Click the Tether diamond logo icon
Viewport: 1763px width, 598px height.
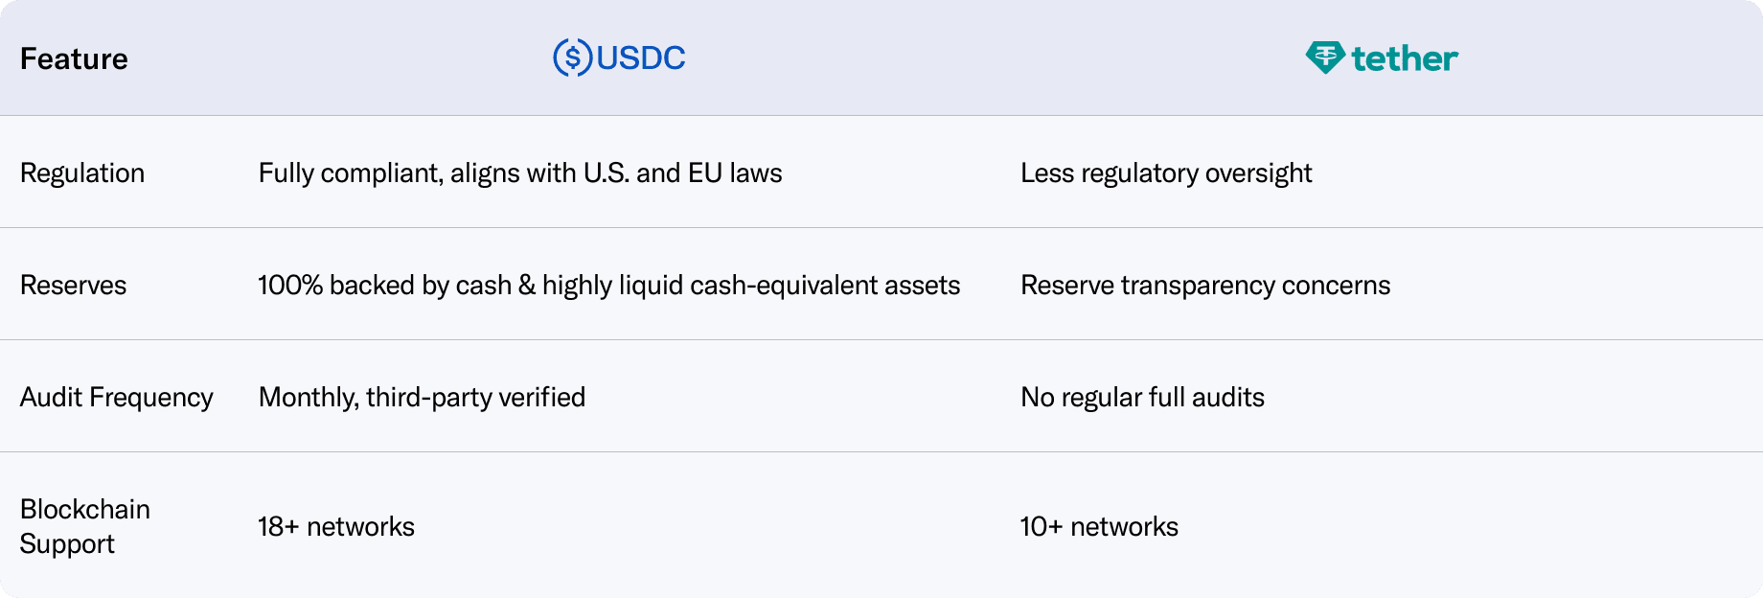coord(1325,58)
